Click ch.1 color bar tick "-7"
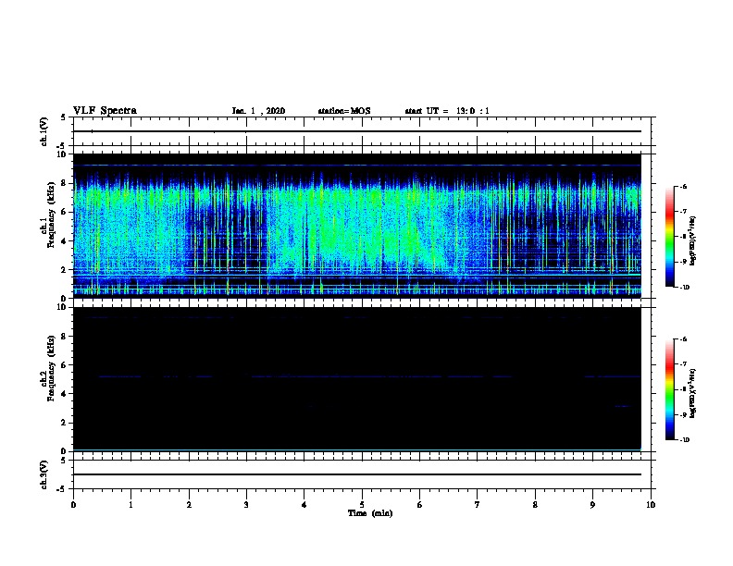Screen dimensions: 733x566 tap(683, 212)
